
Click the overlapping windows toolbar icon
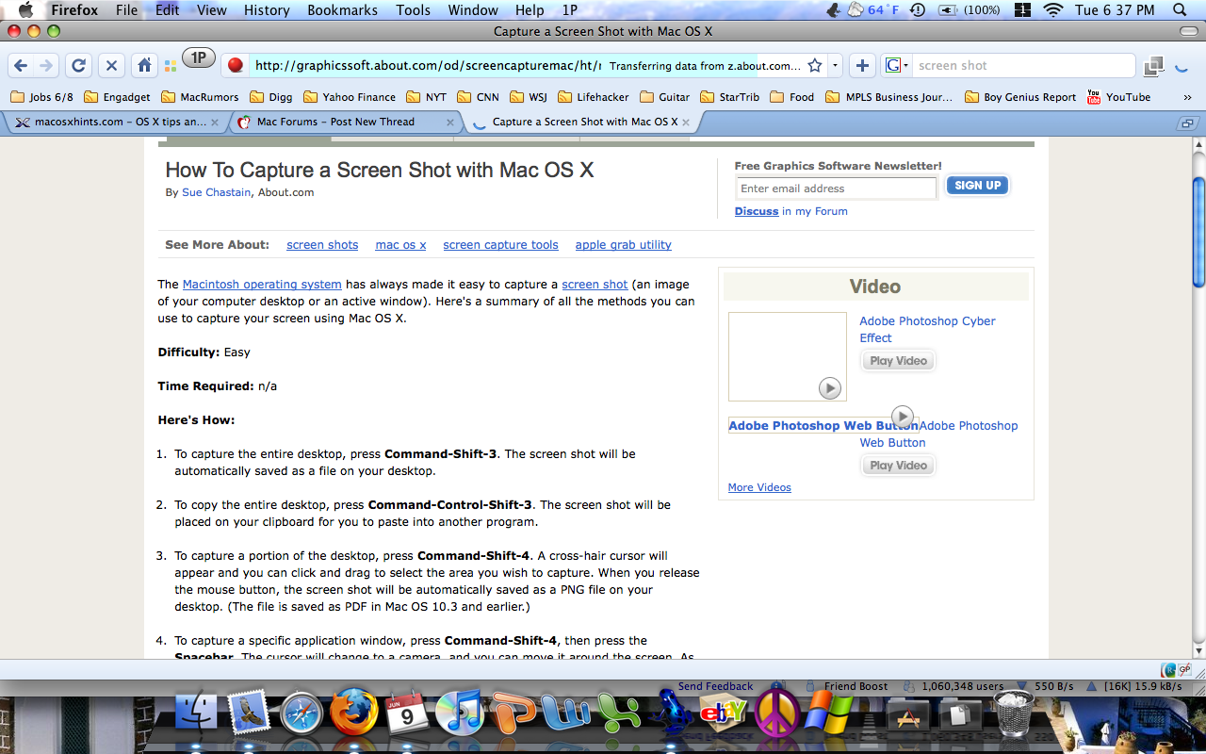(1153, 66)
